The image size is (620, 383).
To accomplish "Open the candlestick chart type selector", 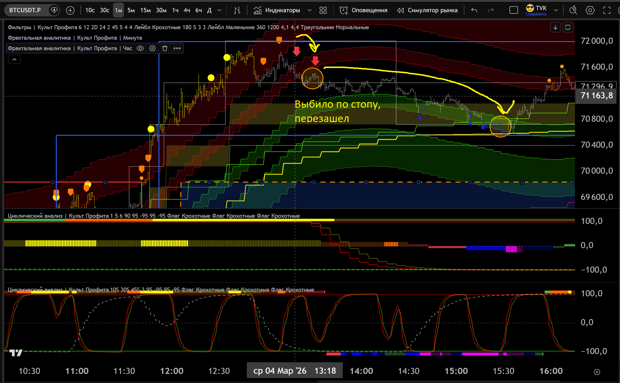I will tap(237, 11).
